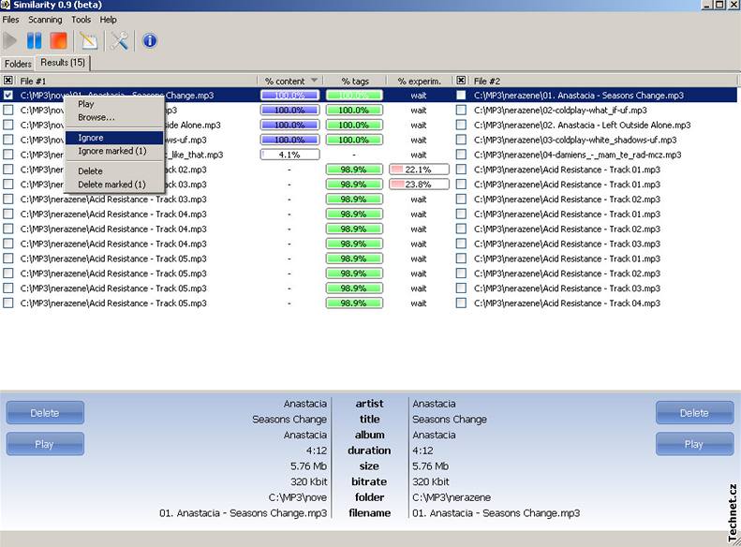Stop the scan using the orange stop icon
Viewport: 741px width, 547px height.
(x=58, y=40)
